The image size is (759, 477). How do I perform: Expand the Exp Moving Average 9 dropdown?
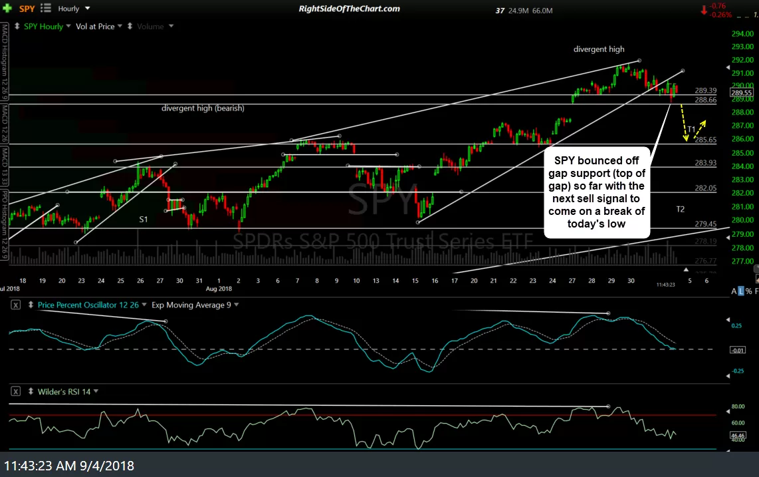pyautogui.click(x=236, y=305)
